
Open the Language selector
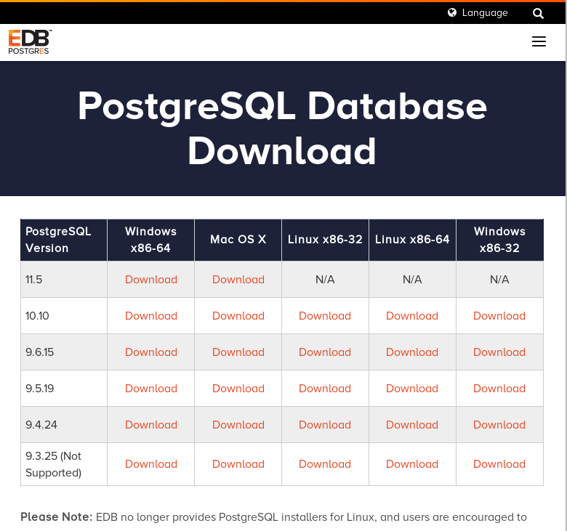pyautogui.click(x=484, y=12)
